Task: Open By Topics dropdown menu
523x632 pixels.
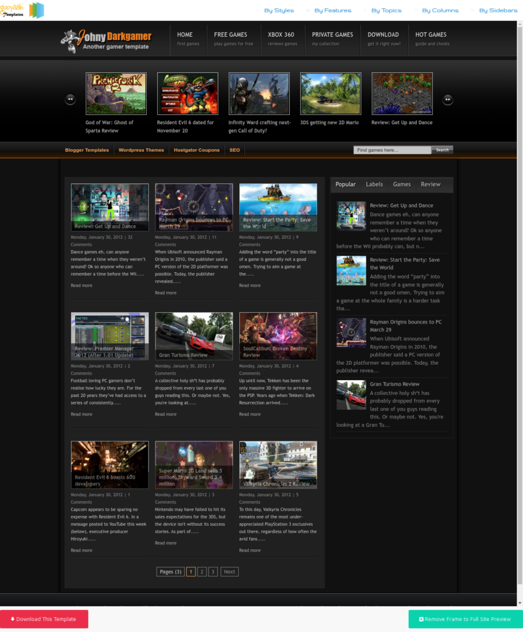Action: click(x=387, y=10)
